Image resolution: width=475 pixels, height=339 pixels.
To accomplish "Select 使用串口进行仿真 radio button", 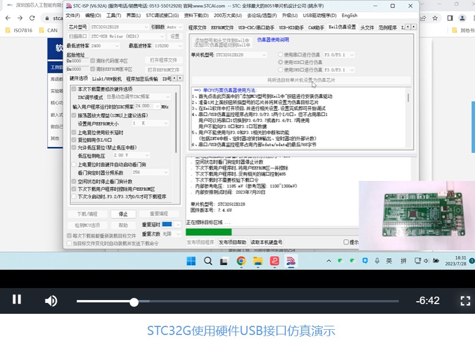I will click(280, 54).
